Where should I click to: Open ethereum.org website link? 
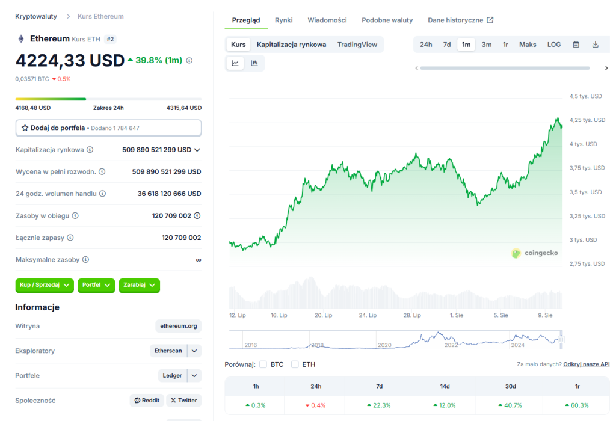coord(178,326)
